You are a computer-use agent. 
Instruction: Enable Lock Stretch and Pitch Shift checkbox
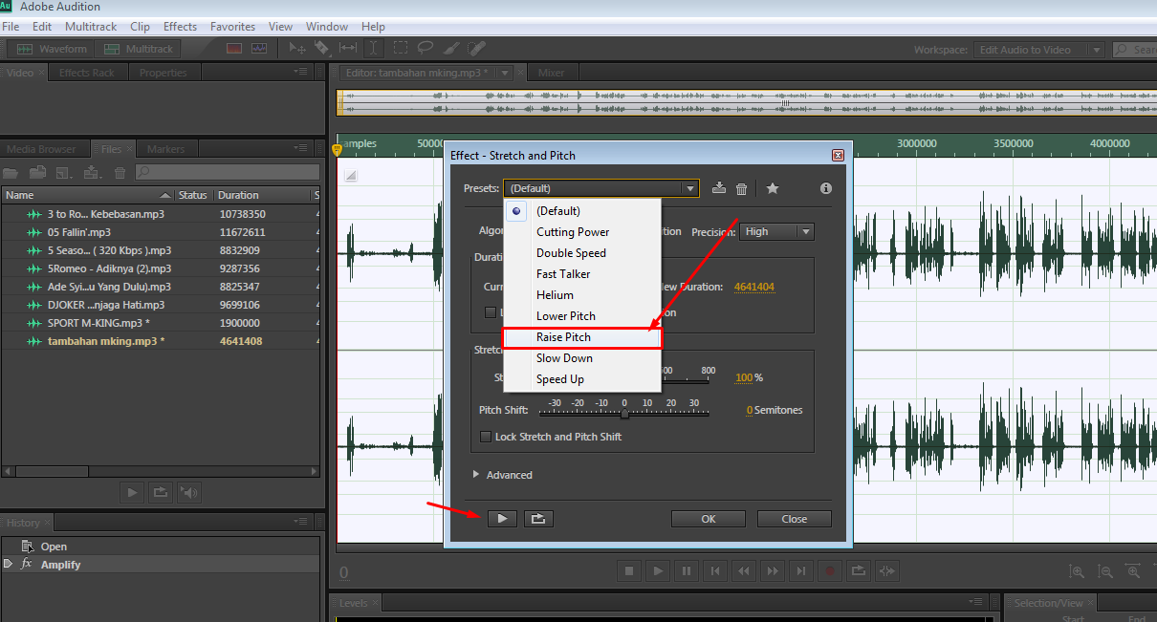(x=487, y=437)
